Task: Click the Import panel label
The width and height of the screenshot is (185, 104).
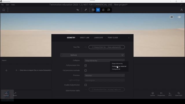Action: click(x=4, y=60)
